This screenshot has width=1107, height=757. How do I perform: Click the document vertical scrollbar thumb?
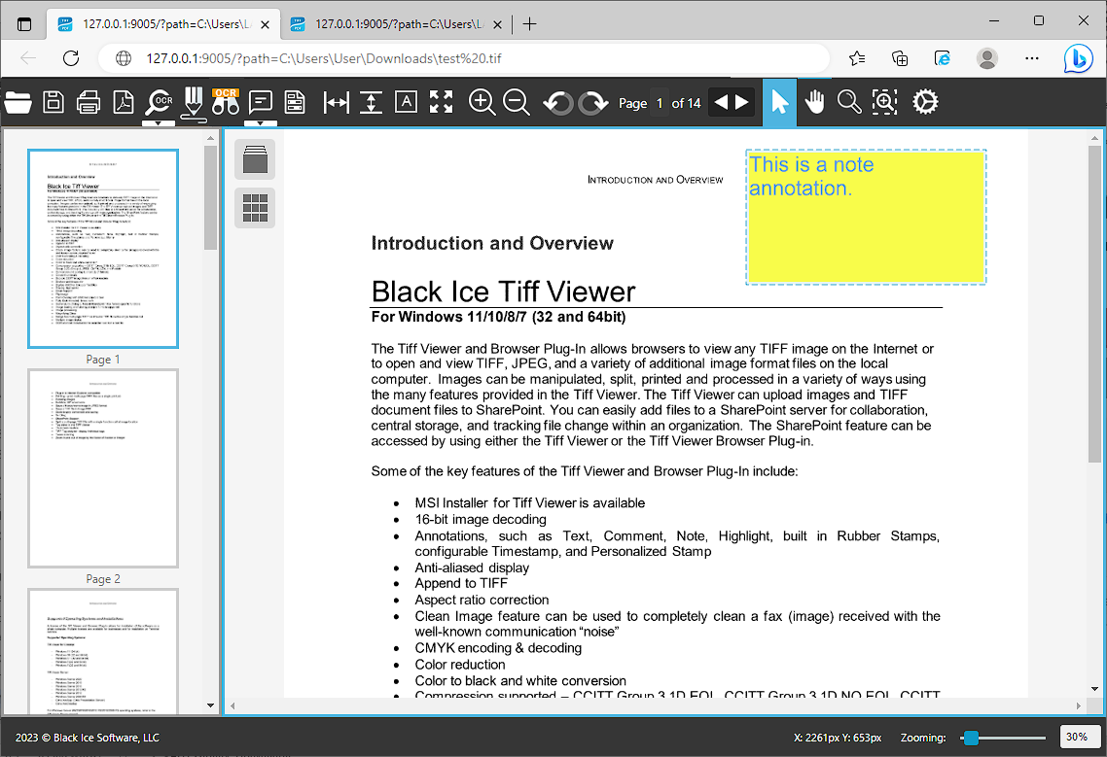click(1094, 304)
